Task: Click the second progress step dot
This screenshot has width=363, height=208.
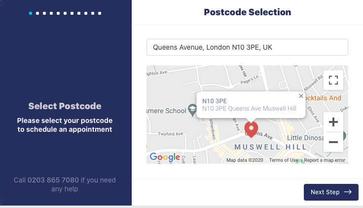Action: (37, 13)
